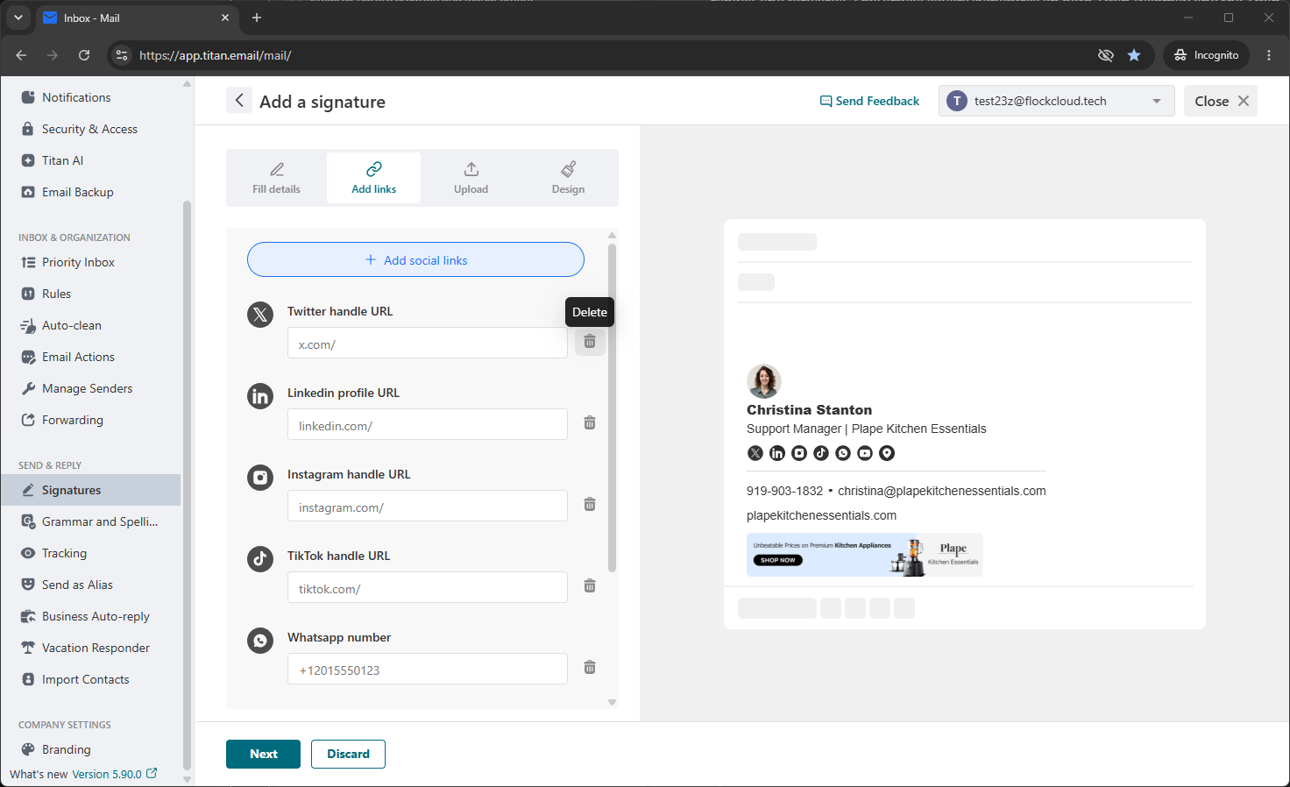Click the LinkedIn logo icon in the list
Viewport: 1290px width, 787px height.
(260, 396)
